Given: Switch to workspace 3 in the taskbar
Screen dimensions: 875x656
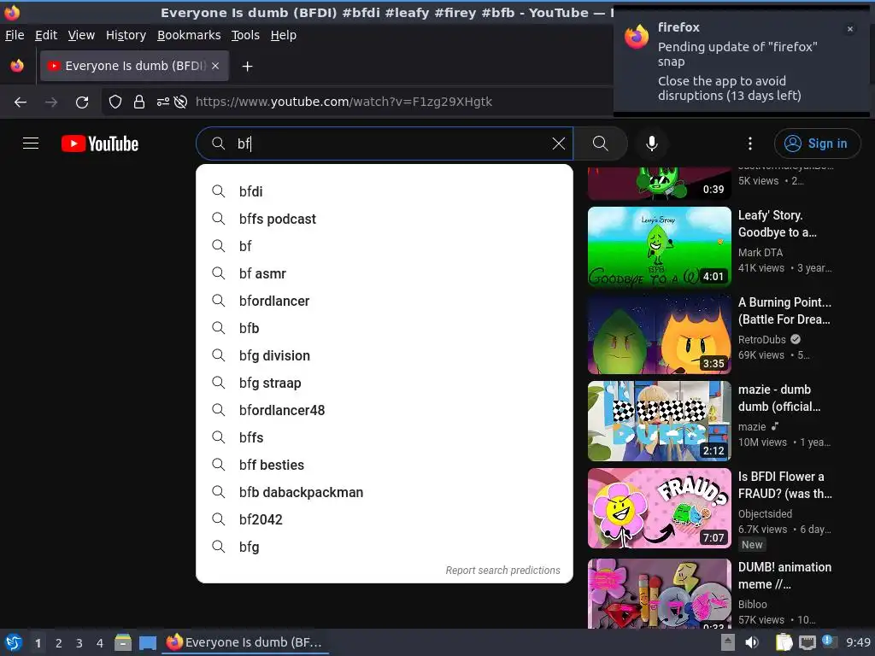Looking at the screenshot, I should pos(79,643).
